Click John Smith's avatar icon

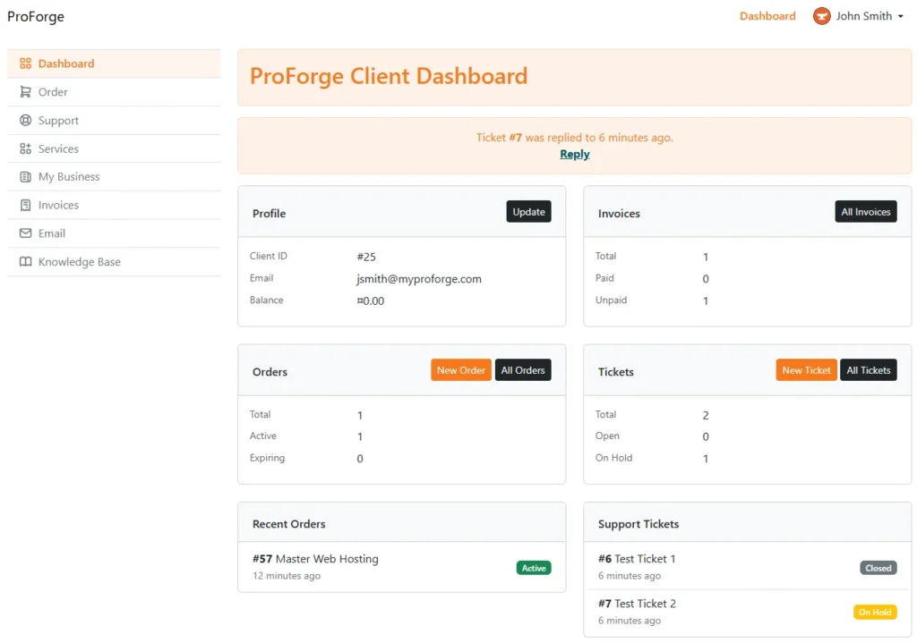click(x=822, y=16)
